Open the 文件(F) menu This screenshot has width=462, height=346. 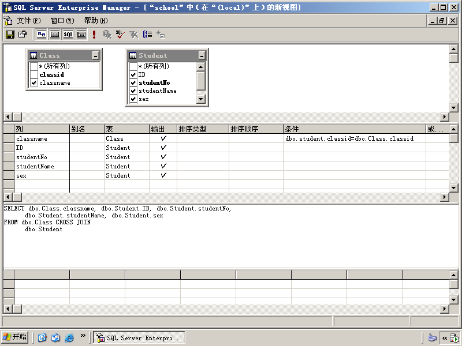click(x=28, y=21)
